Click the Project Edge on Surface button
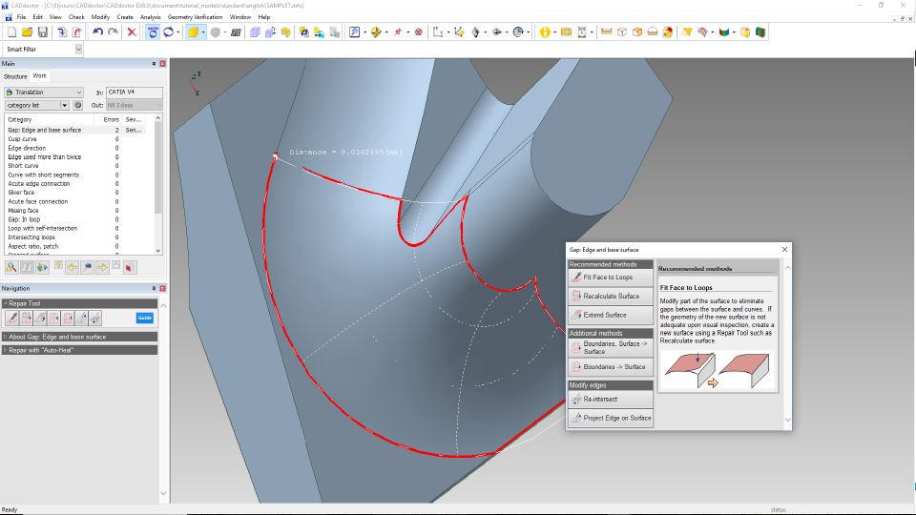The width and height of the screenshot is (916, 515). coord(610,418)
